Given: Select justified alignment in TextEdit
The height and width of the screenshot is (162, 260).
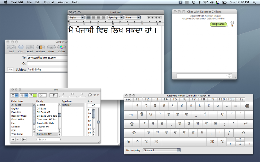Looking at the screenshot, I should (x=99, y=17).
